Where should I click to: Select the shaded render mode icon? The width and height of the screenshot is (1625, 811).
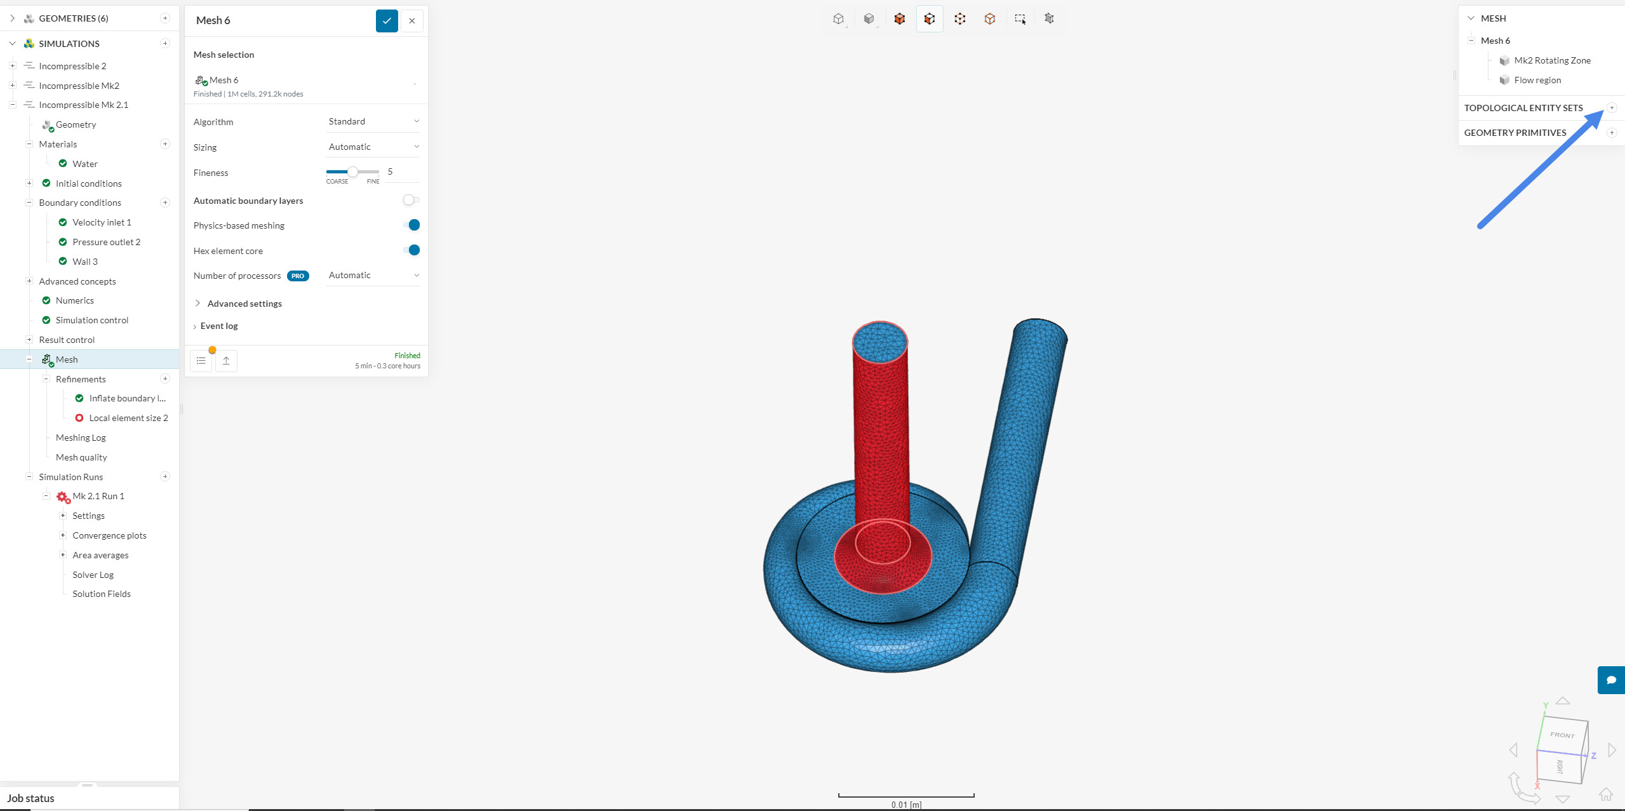(x=869, y=19)
